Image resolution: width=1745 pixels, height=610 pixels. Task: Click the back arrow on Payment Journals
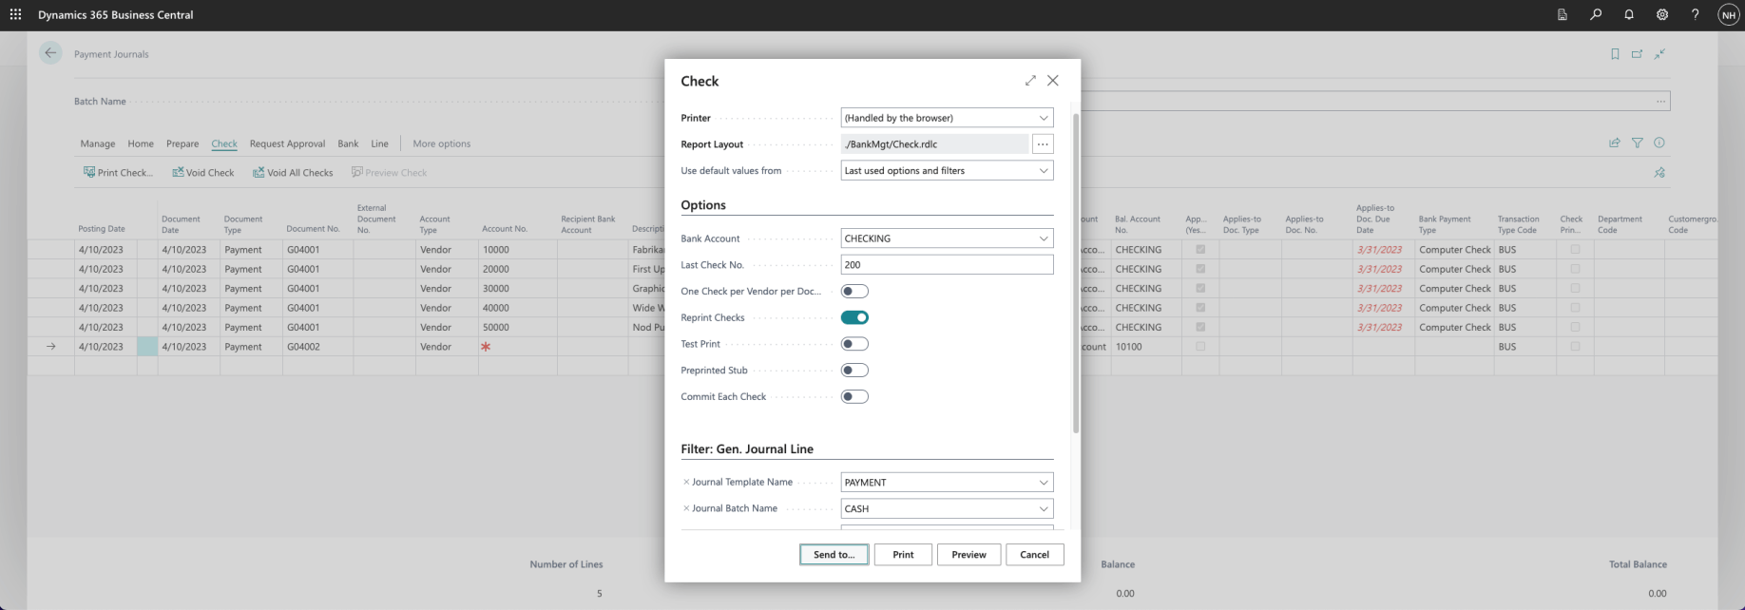50,53
